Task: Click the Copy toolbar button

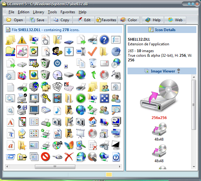Action: (x=61, y=20)
